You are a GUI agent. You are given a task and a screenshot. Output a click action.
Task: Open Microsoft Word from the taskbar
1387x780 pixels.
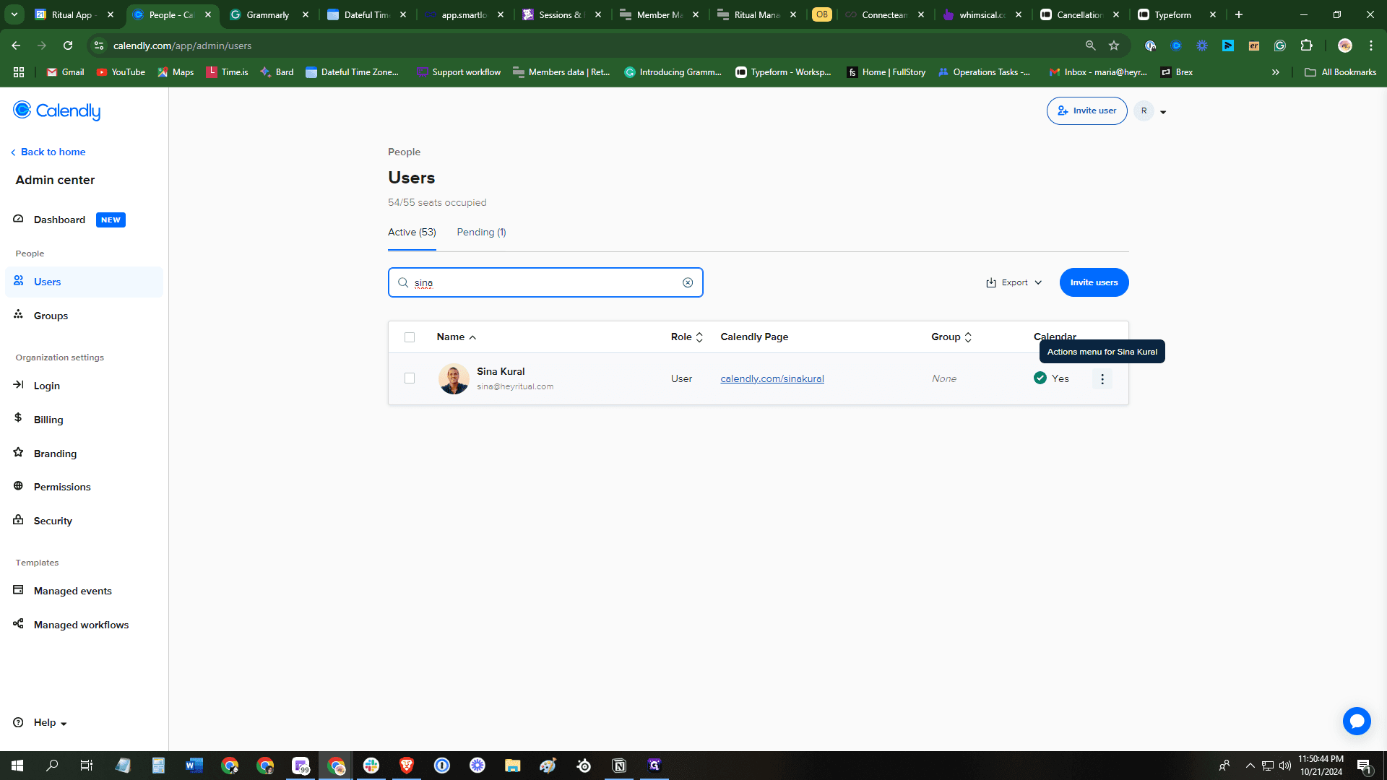194,766
